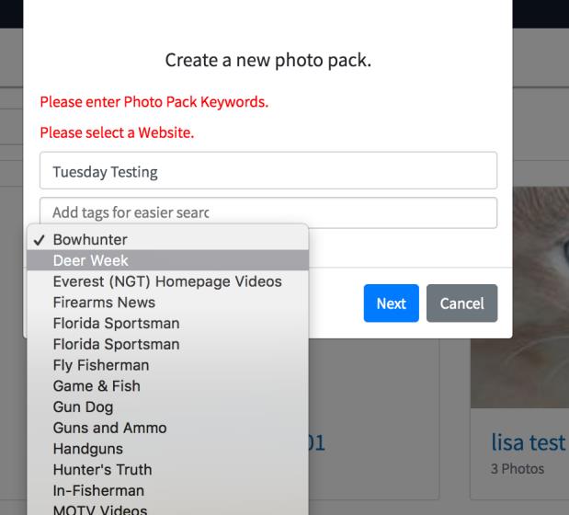Choose Fly Fisherman website
This screenshot has width=569, height=515.
tap(167, 365)
